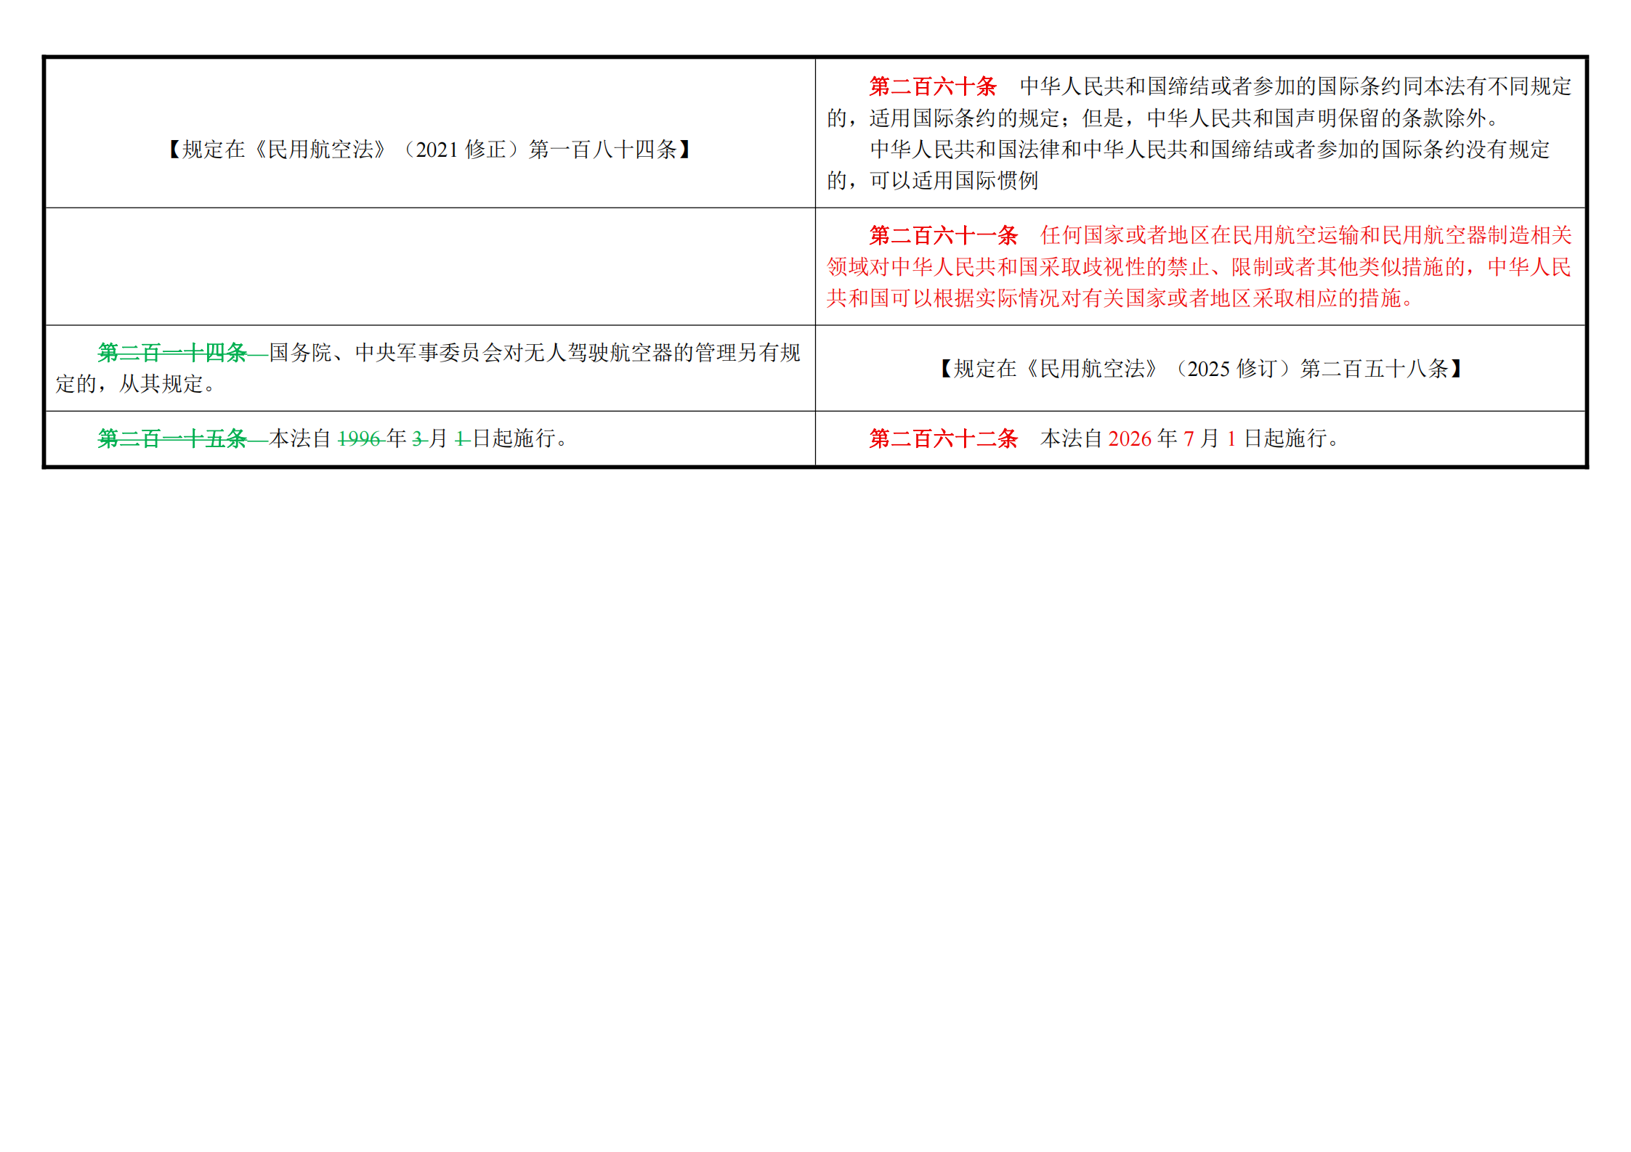Click the red heading 第二百六十条
This screenshot has width=1631, height=1152.
click(x=932, y=86)
